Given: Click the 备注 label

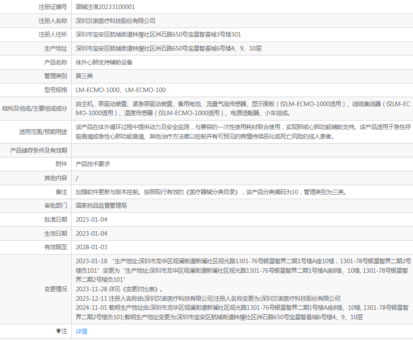Looking at the screenshot, I should click(x=61, y=192).
